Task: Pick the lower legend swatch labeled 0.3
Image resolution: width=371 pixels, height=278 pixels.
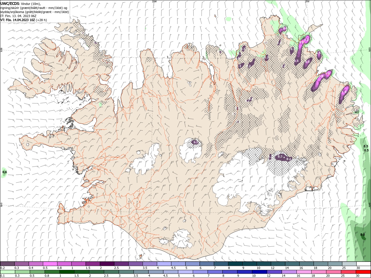Action: (x=22, y=272)
